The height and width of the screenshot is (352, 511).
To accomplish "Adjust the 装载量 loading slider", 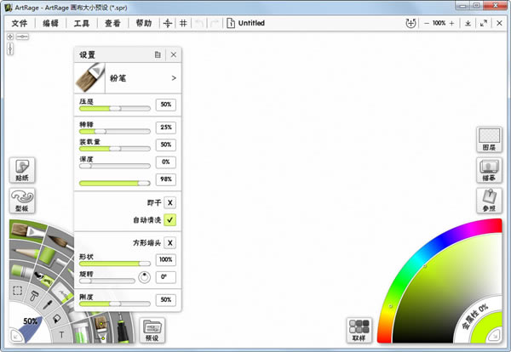I will tap(115, 149).
